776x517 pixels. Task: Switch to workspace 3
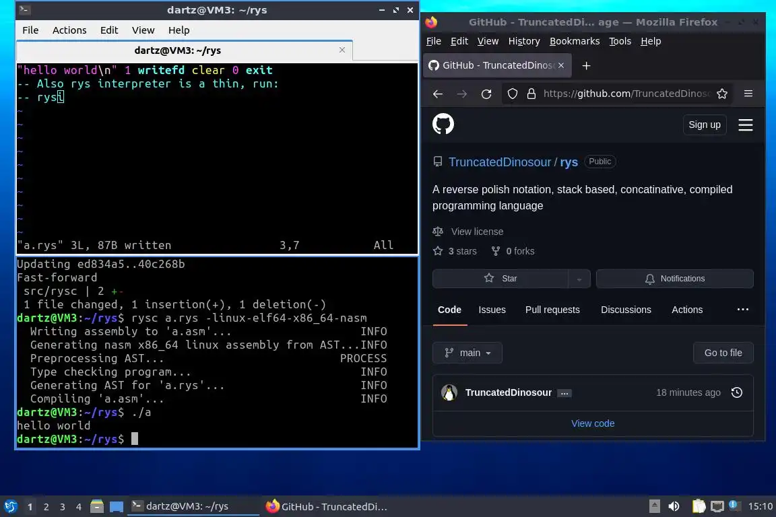click(63, 507)
